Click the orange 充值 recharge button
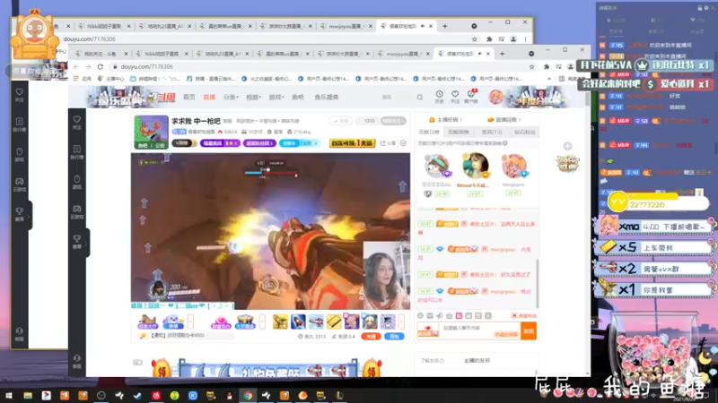This screenshot has height=403, width=718. pyautogui.click(x=371, y=337)
